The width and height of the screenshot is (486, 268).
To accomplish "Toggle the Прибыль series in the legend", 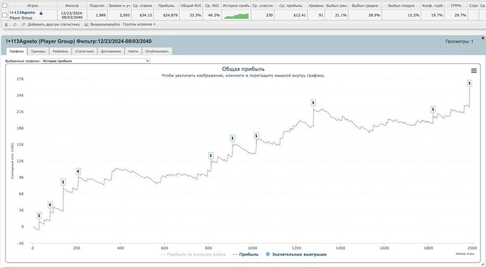I will (x=245, y=254).
